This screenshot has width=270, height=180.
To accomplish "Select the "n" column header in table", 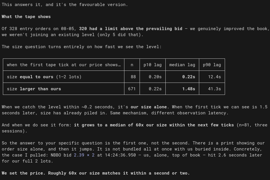I will pyautogui.click(x=132, y=65).
